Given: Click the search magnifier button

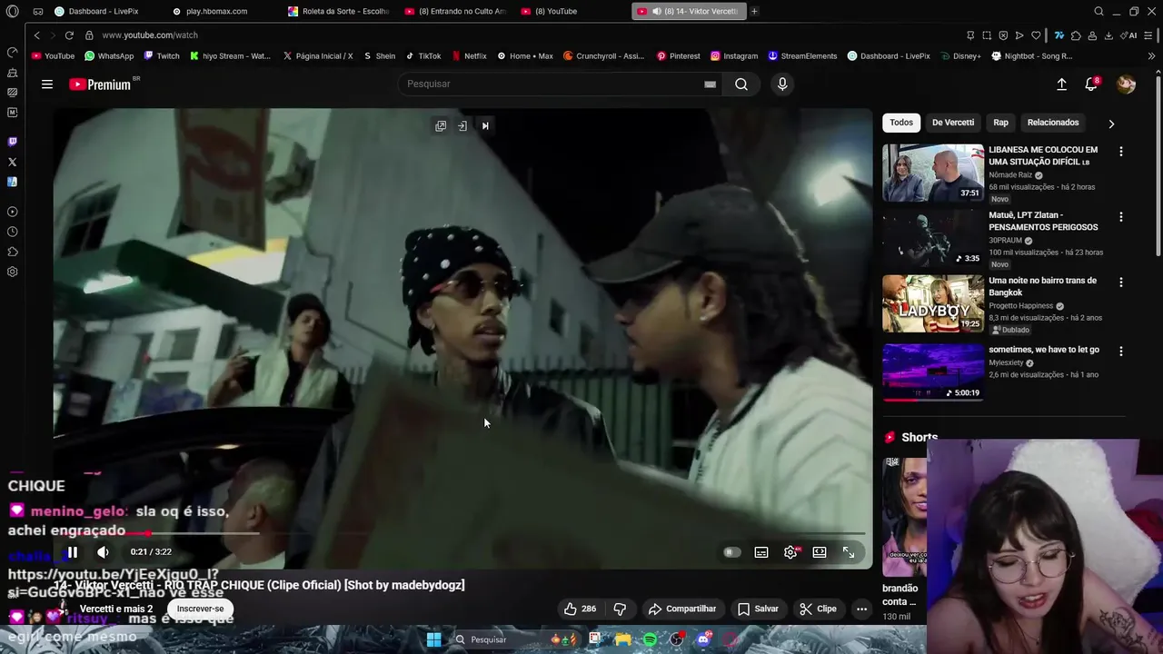Looking at the screenshot, I should [741, 84].
